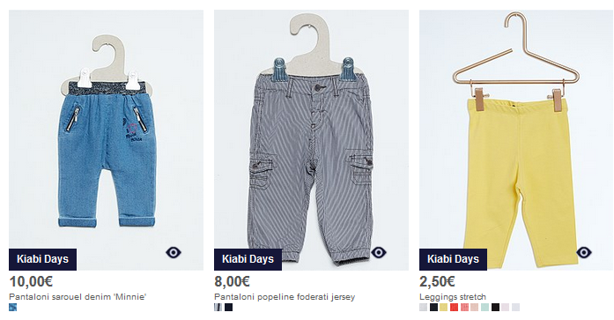Click quick view eye on striped popeline pants
The image size is (614, 320).
379,253
